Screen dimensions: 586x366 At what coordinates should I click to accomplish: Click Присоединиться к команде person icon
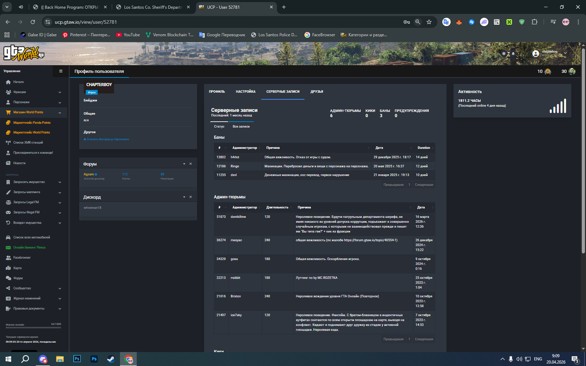tap(8, 152)
